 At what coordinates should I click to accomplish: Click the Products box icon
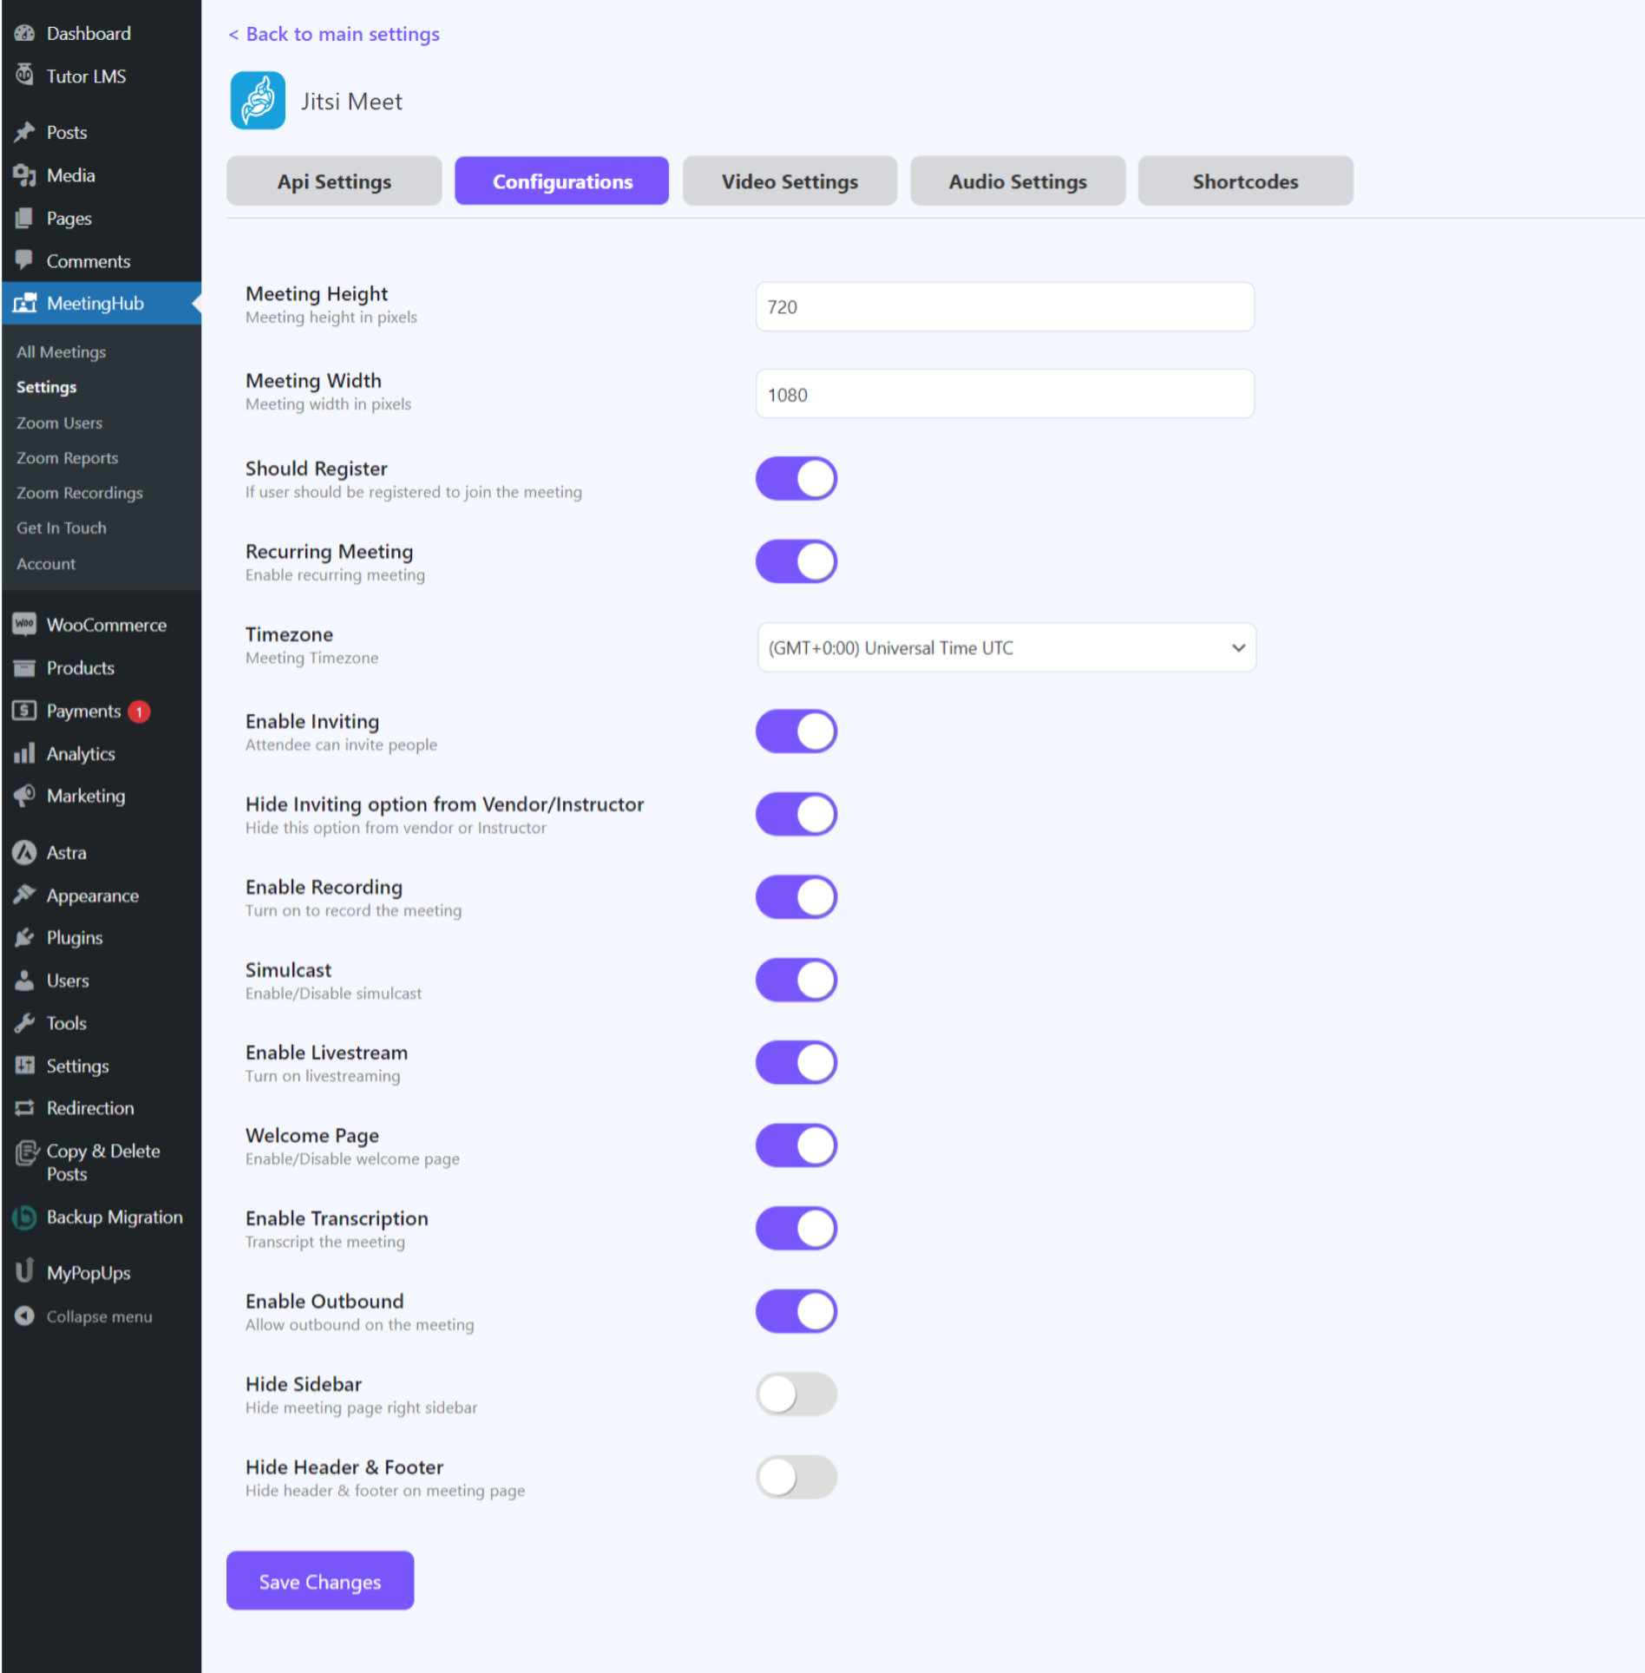tap(24, 667)
